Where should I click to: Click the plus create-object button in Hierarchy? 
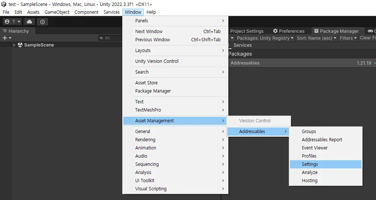click(6, 38)
